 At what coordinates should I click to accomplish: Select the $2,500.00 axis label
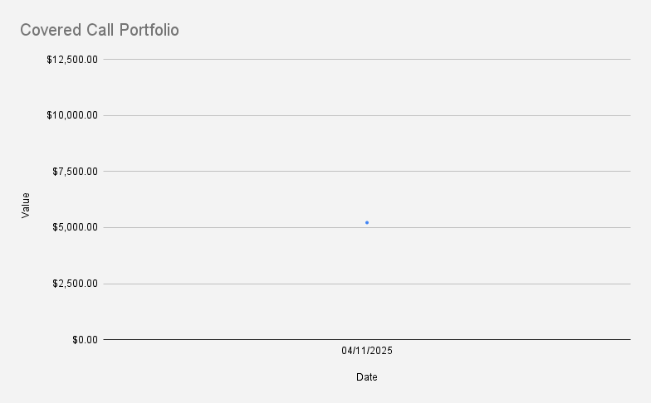(x=75, y=284)
